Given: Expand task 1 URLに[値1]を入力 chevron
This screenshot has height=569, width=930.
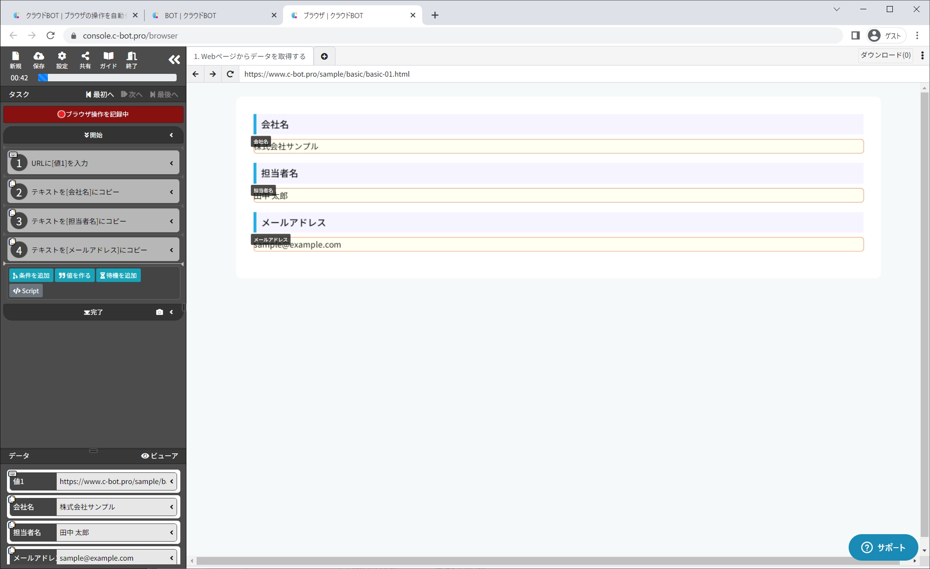Looking at the screenshot, I should pyautogui.click(x=171, y=163).
